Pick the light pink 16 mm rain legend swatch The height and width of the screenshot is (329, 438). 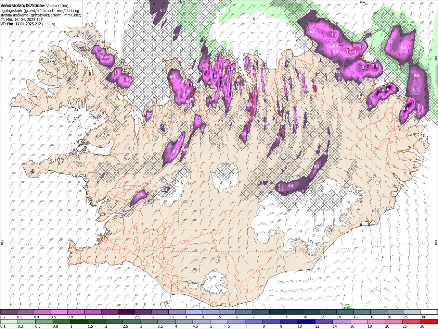click(x=359, y=321)
